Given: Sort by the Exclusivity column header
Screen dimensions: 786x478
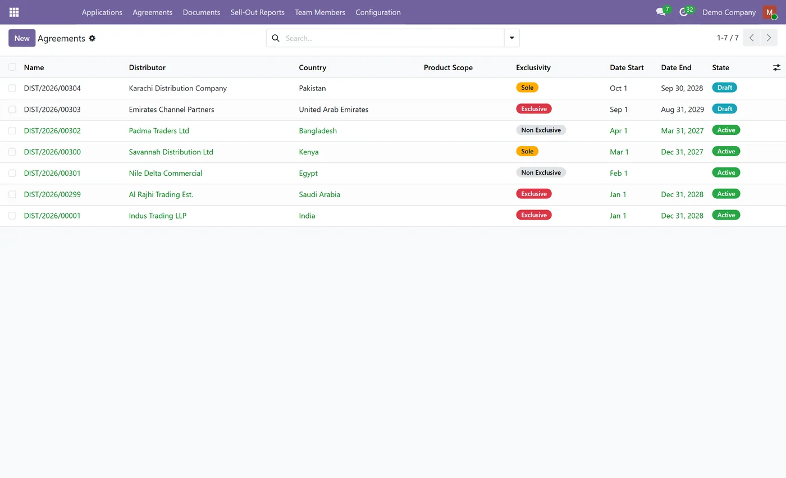Looking at the screenshot, I should [x=533, y=67].
